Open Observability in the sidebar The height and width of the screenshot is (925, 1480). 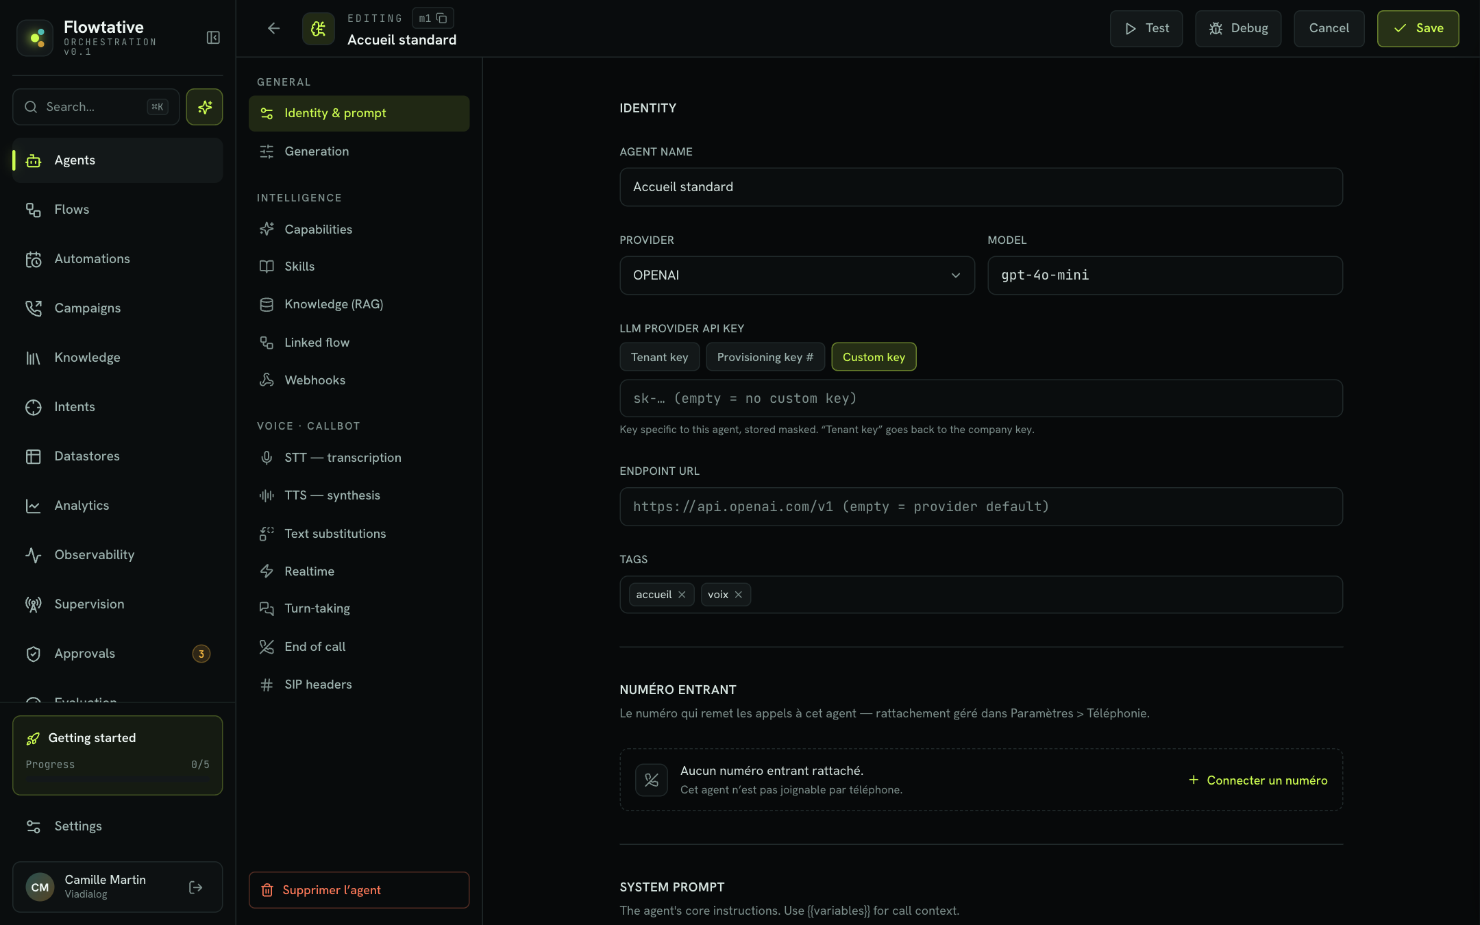pyautogui.click(x=118, y=555)
